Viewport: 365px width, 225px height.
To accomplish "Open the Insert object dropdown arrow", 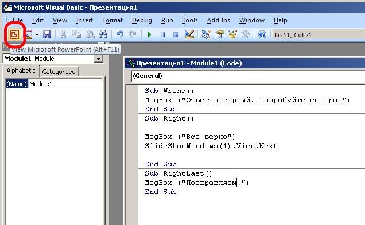I will tap(37, 35).
